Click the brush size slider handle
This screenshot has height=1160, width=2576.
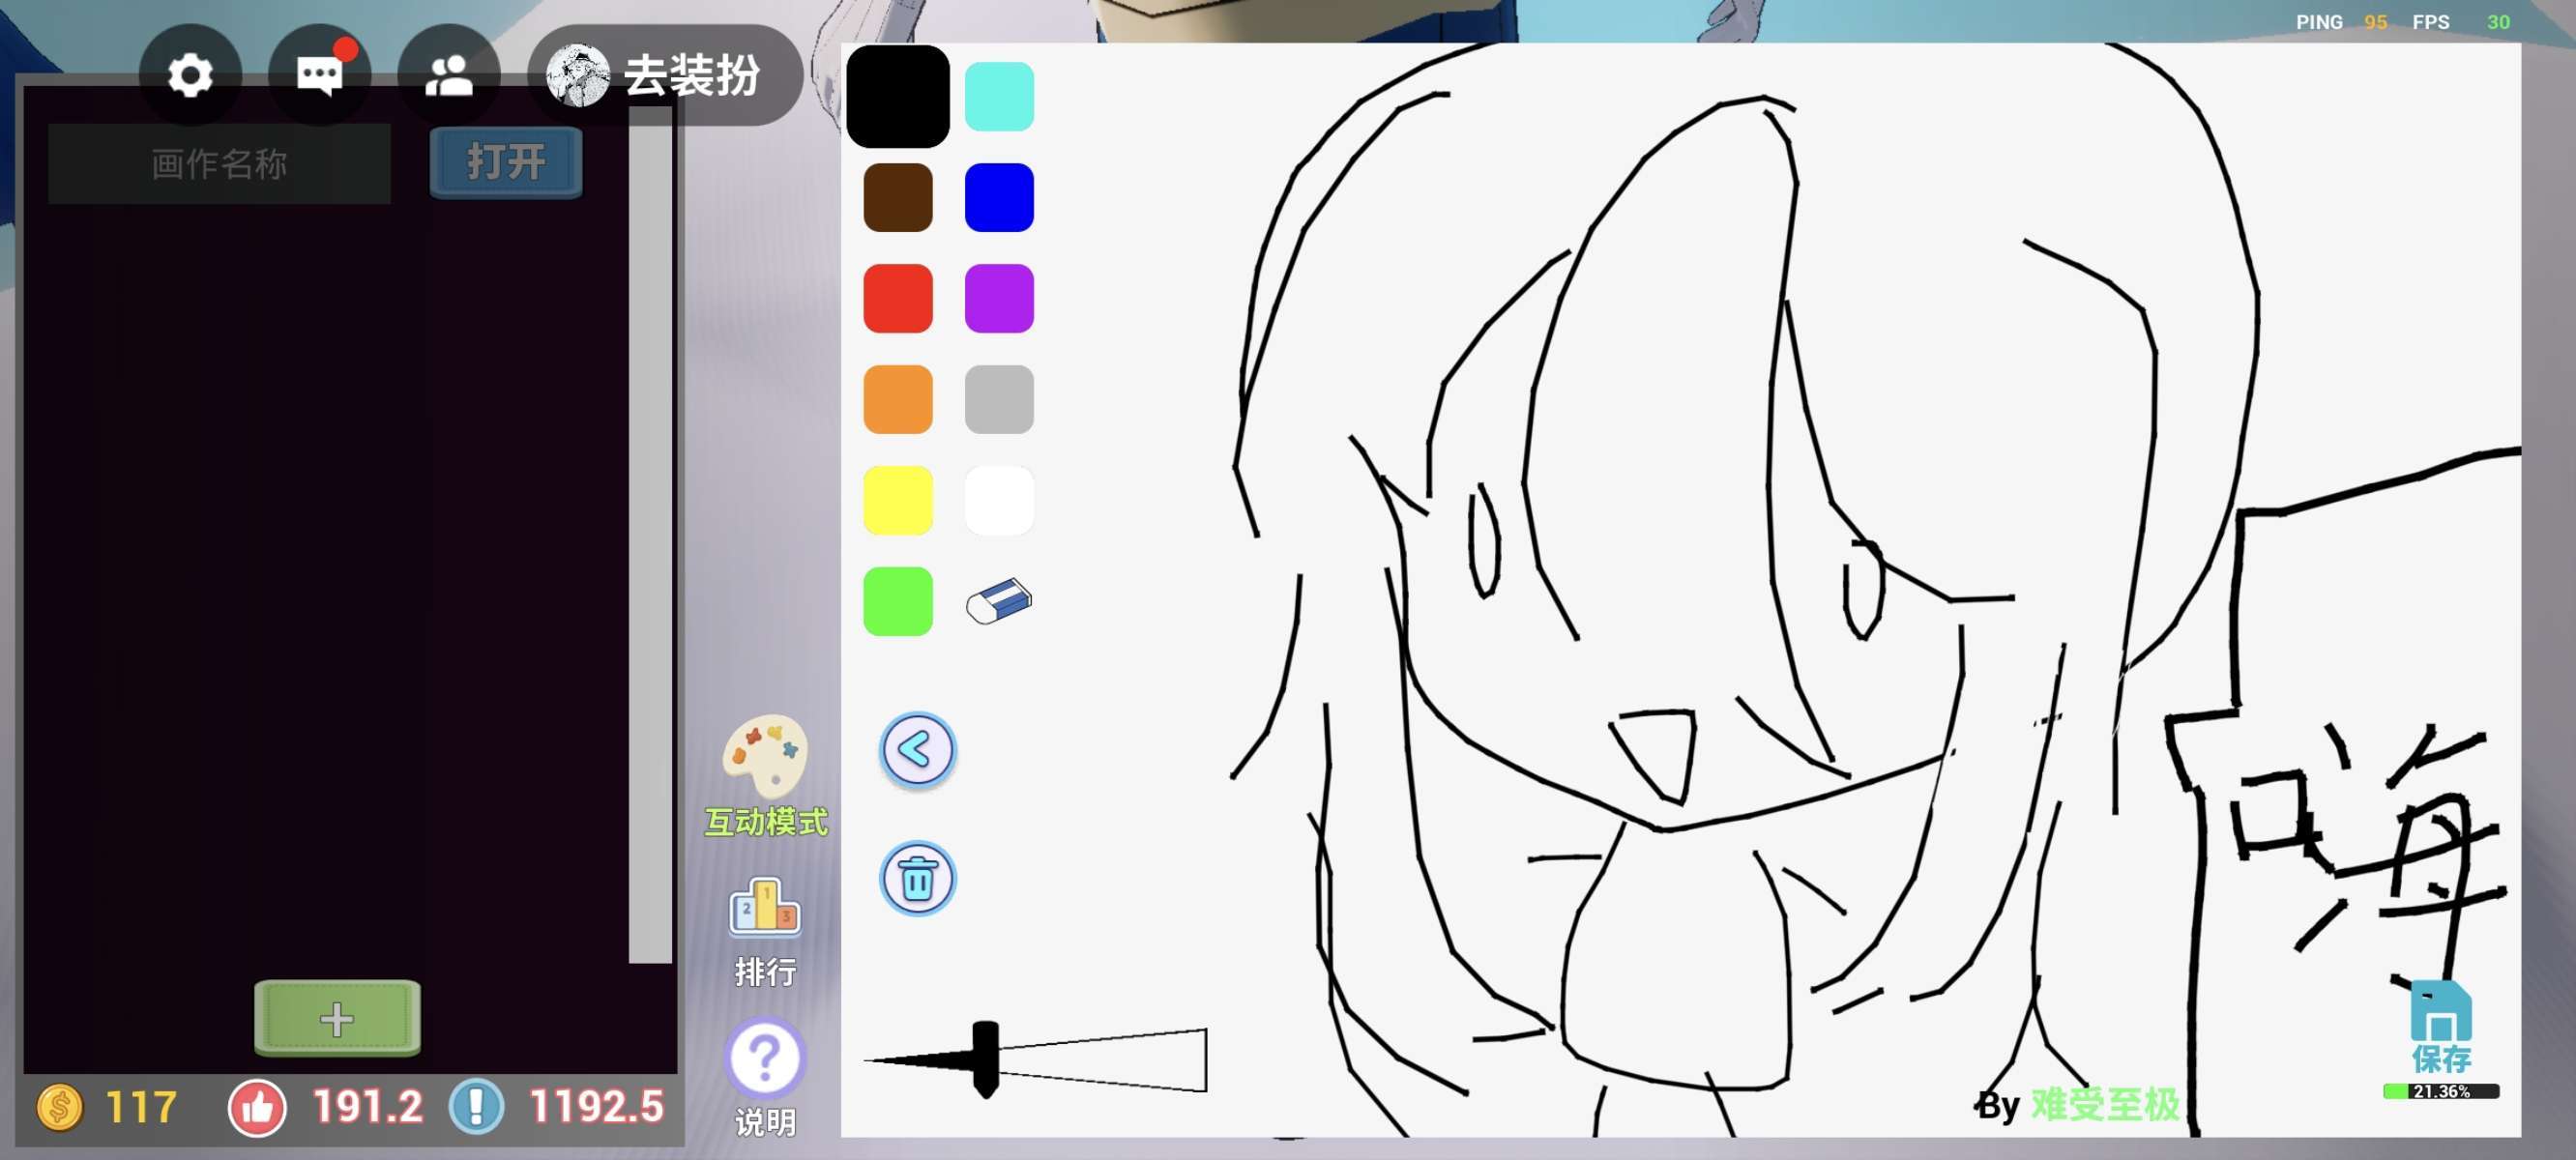985,1058
